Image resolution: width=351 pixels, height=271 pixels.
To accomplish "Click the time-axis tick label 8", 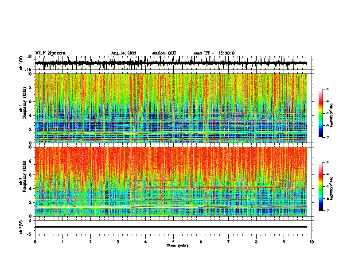I will (x=256, y=242).
